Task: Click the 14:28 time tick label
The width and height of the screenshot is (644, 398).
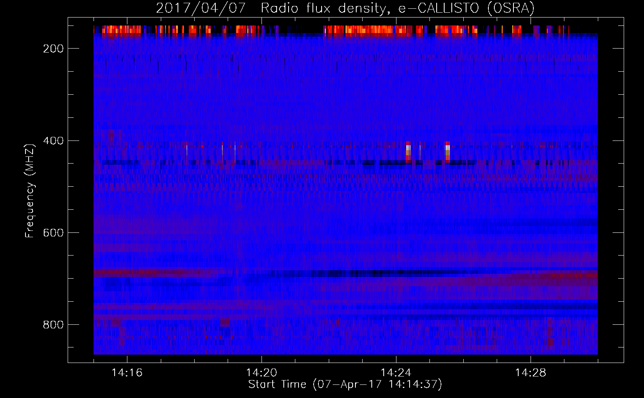Action: tap(531, 373)
